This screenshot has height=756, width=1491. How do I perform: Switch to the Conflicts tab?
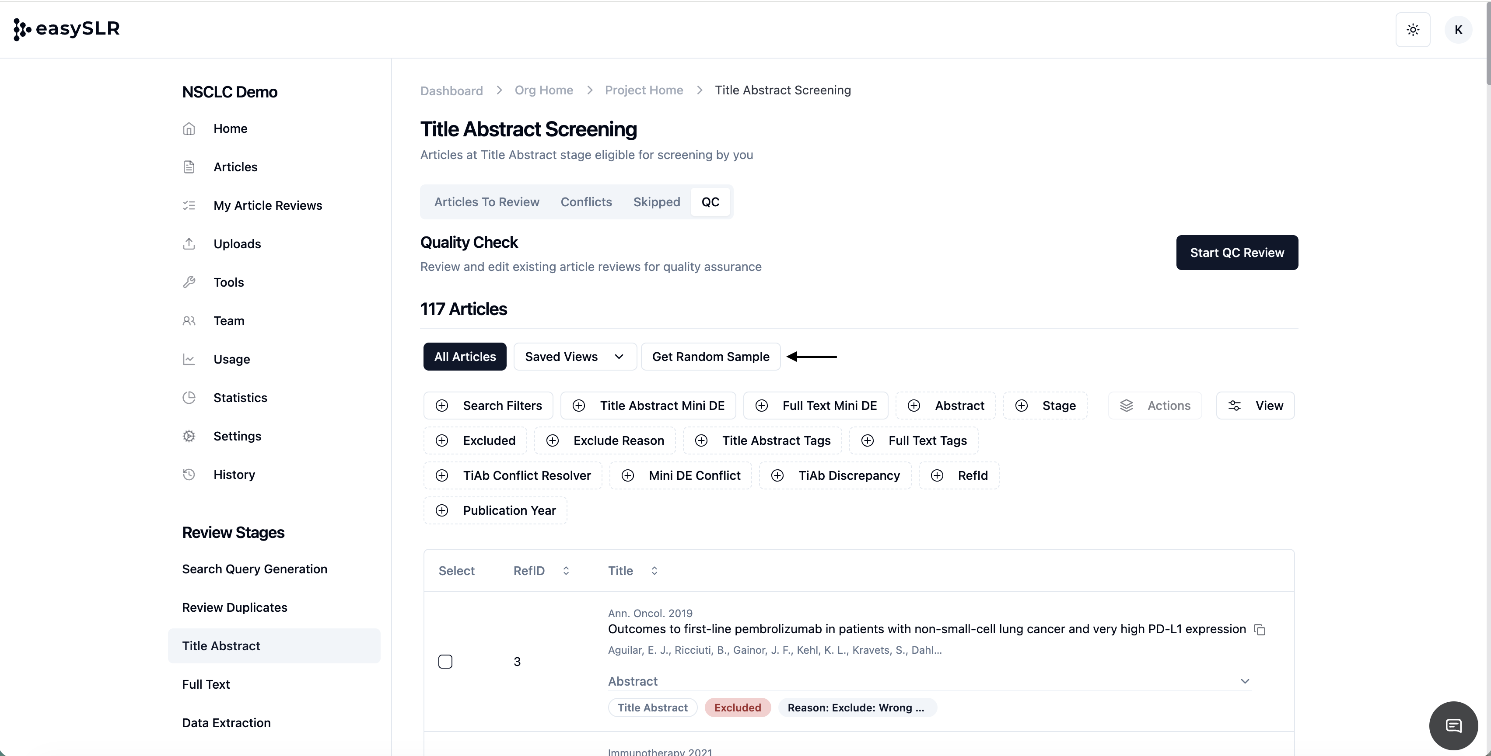click(x=586, y=202)
